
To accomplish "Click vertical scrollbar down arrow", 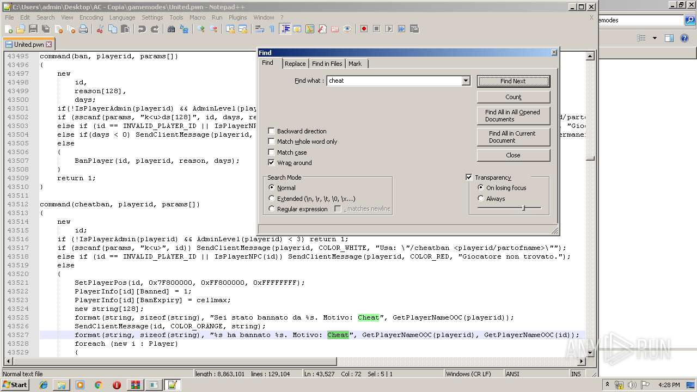I will click(590, 352).
